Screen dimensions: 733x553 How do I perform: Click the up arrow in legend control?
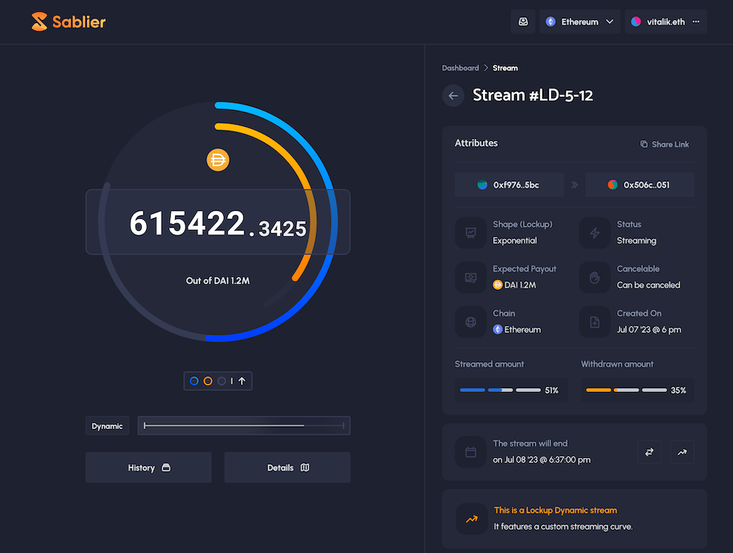[242, 381]
